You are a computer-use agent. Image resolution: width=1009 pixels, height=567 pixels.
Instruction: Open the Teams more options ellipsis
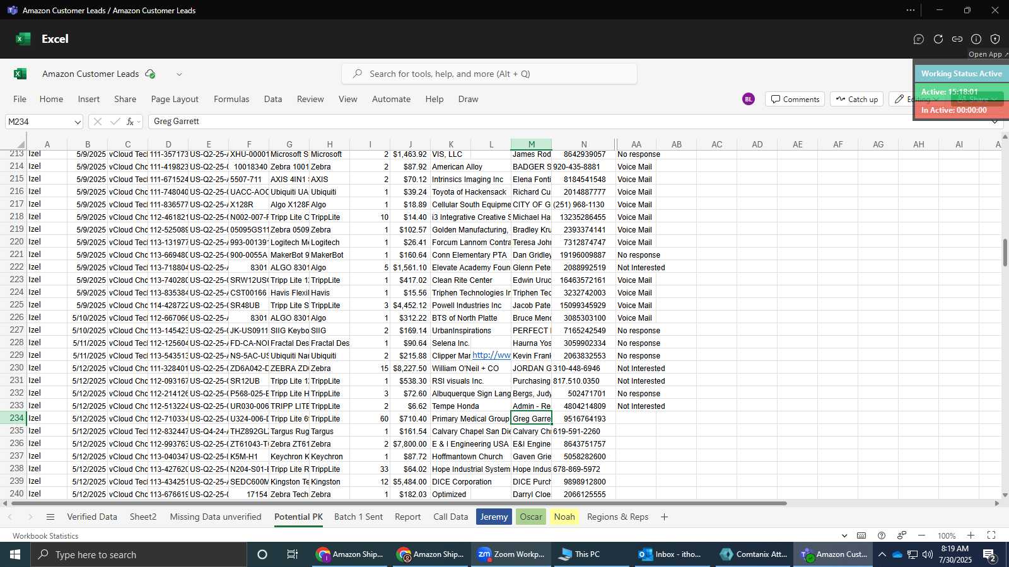(911, 10)
